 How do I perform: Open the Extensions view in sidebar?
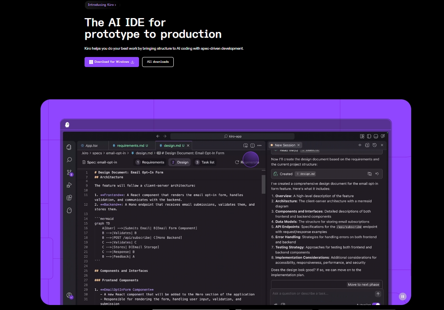pos(69,198)
